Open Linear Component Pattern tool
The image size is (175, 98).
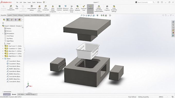tap(32, 8)
